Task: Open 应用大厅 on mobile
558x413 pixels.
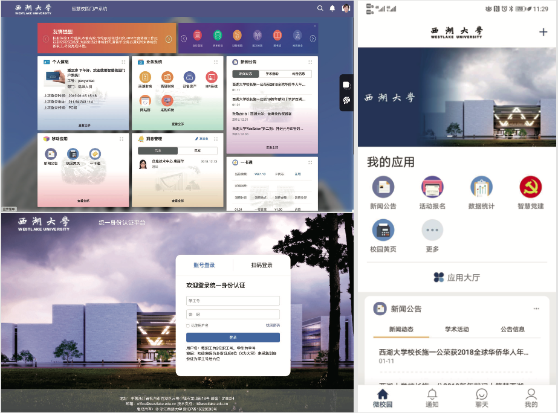Action: point(457,277)
